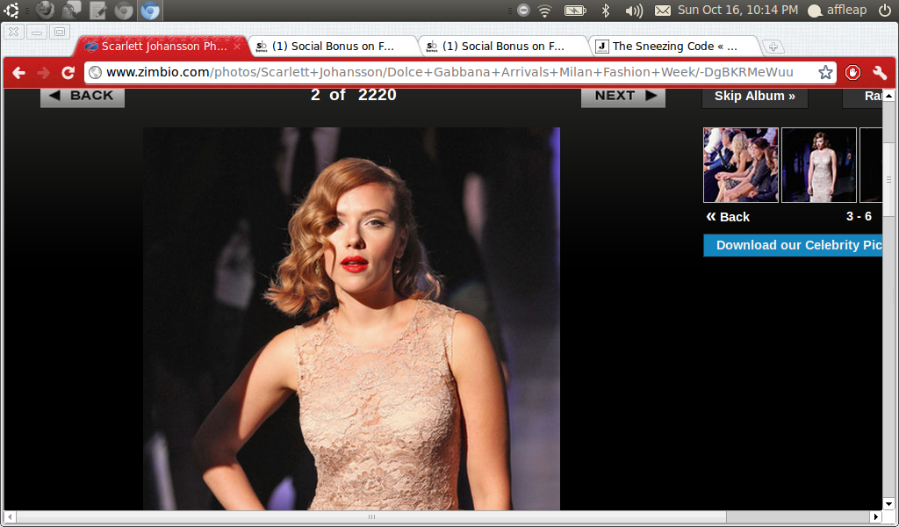
Task: Switch to the Social Bonus tab beside Sneezing Code
Action: pos(505,47)
